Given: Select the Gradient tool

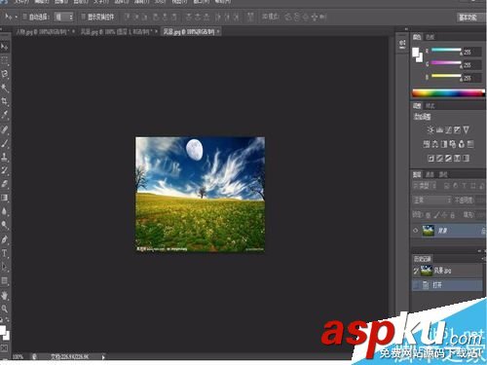Looking at the screenshot, I should point(4,198).
